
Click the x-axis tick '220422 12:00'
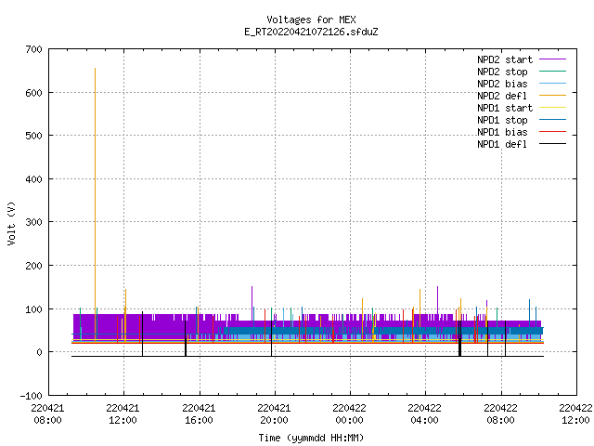pos(575,414)
